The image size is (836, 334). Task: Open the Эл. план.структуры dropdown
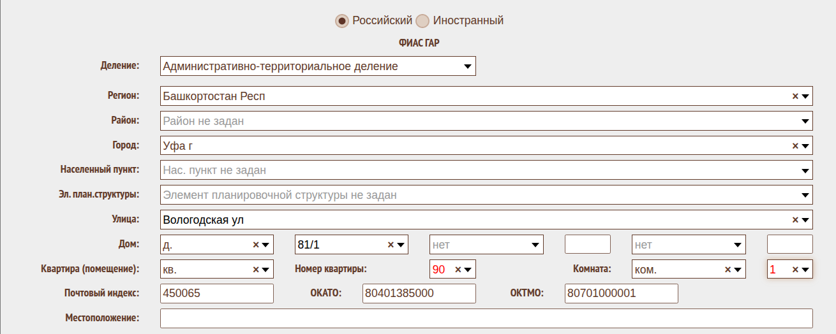[805, 196]
